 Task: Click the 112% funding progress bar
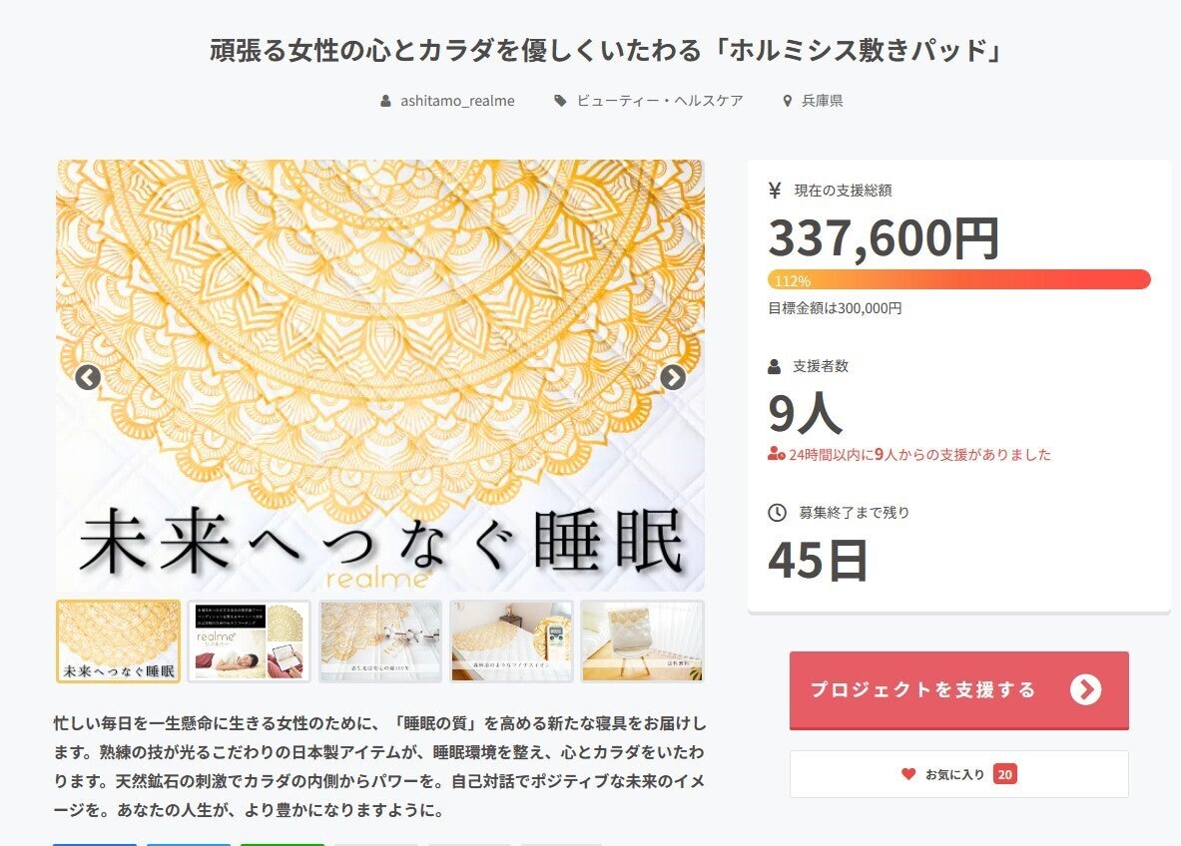point(958,279)
